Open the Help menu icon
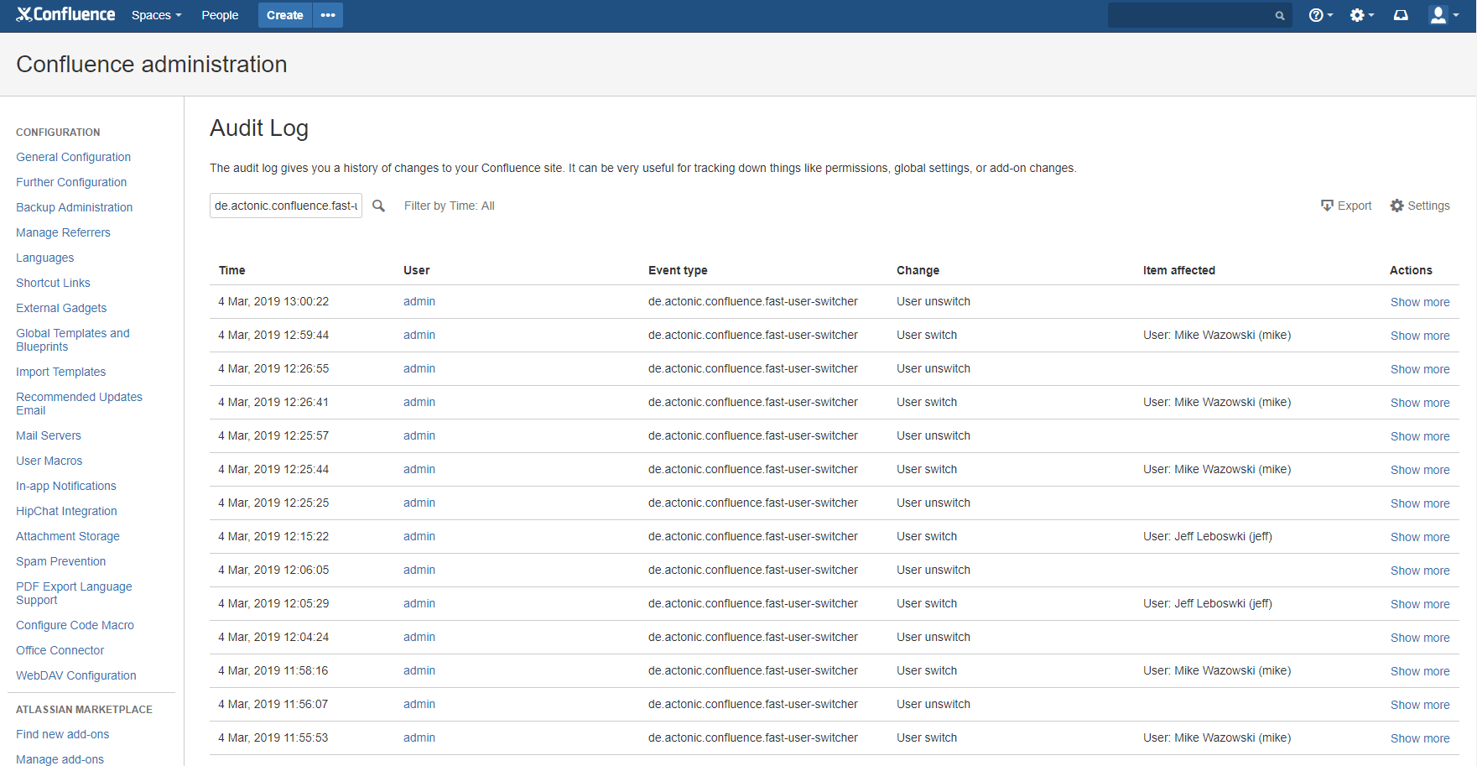Viewport: 1477px width, 766px height. point(1320,15)
